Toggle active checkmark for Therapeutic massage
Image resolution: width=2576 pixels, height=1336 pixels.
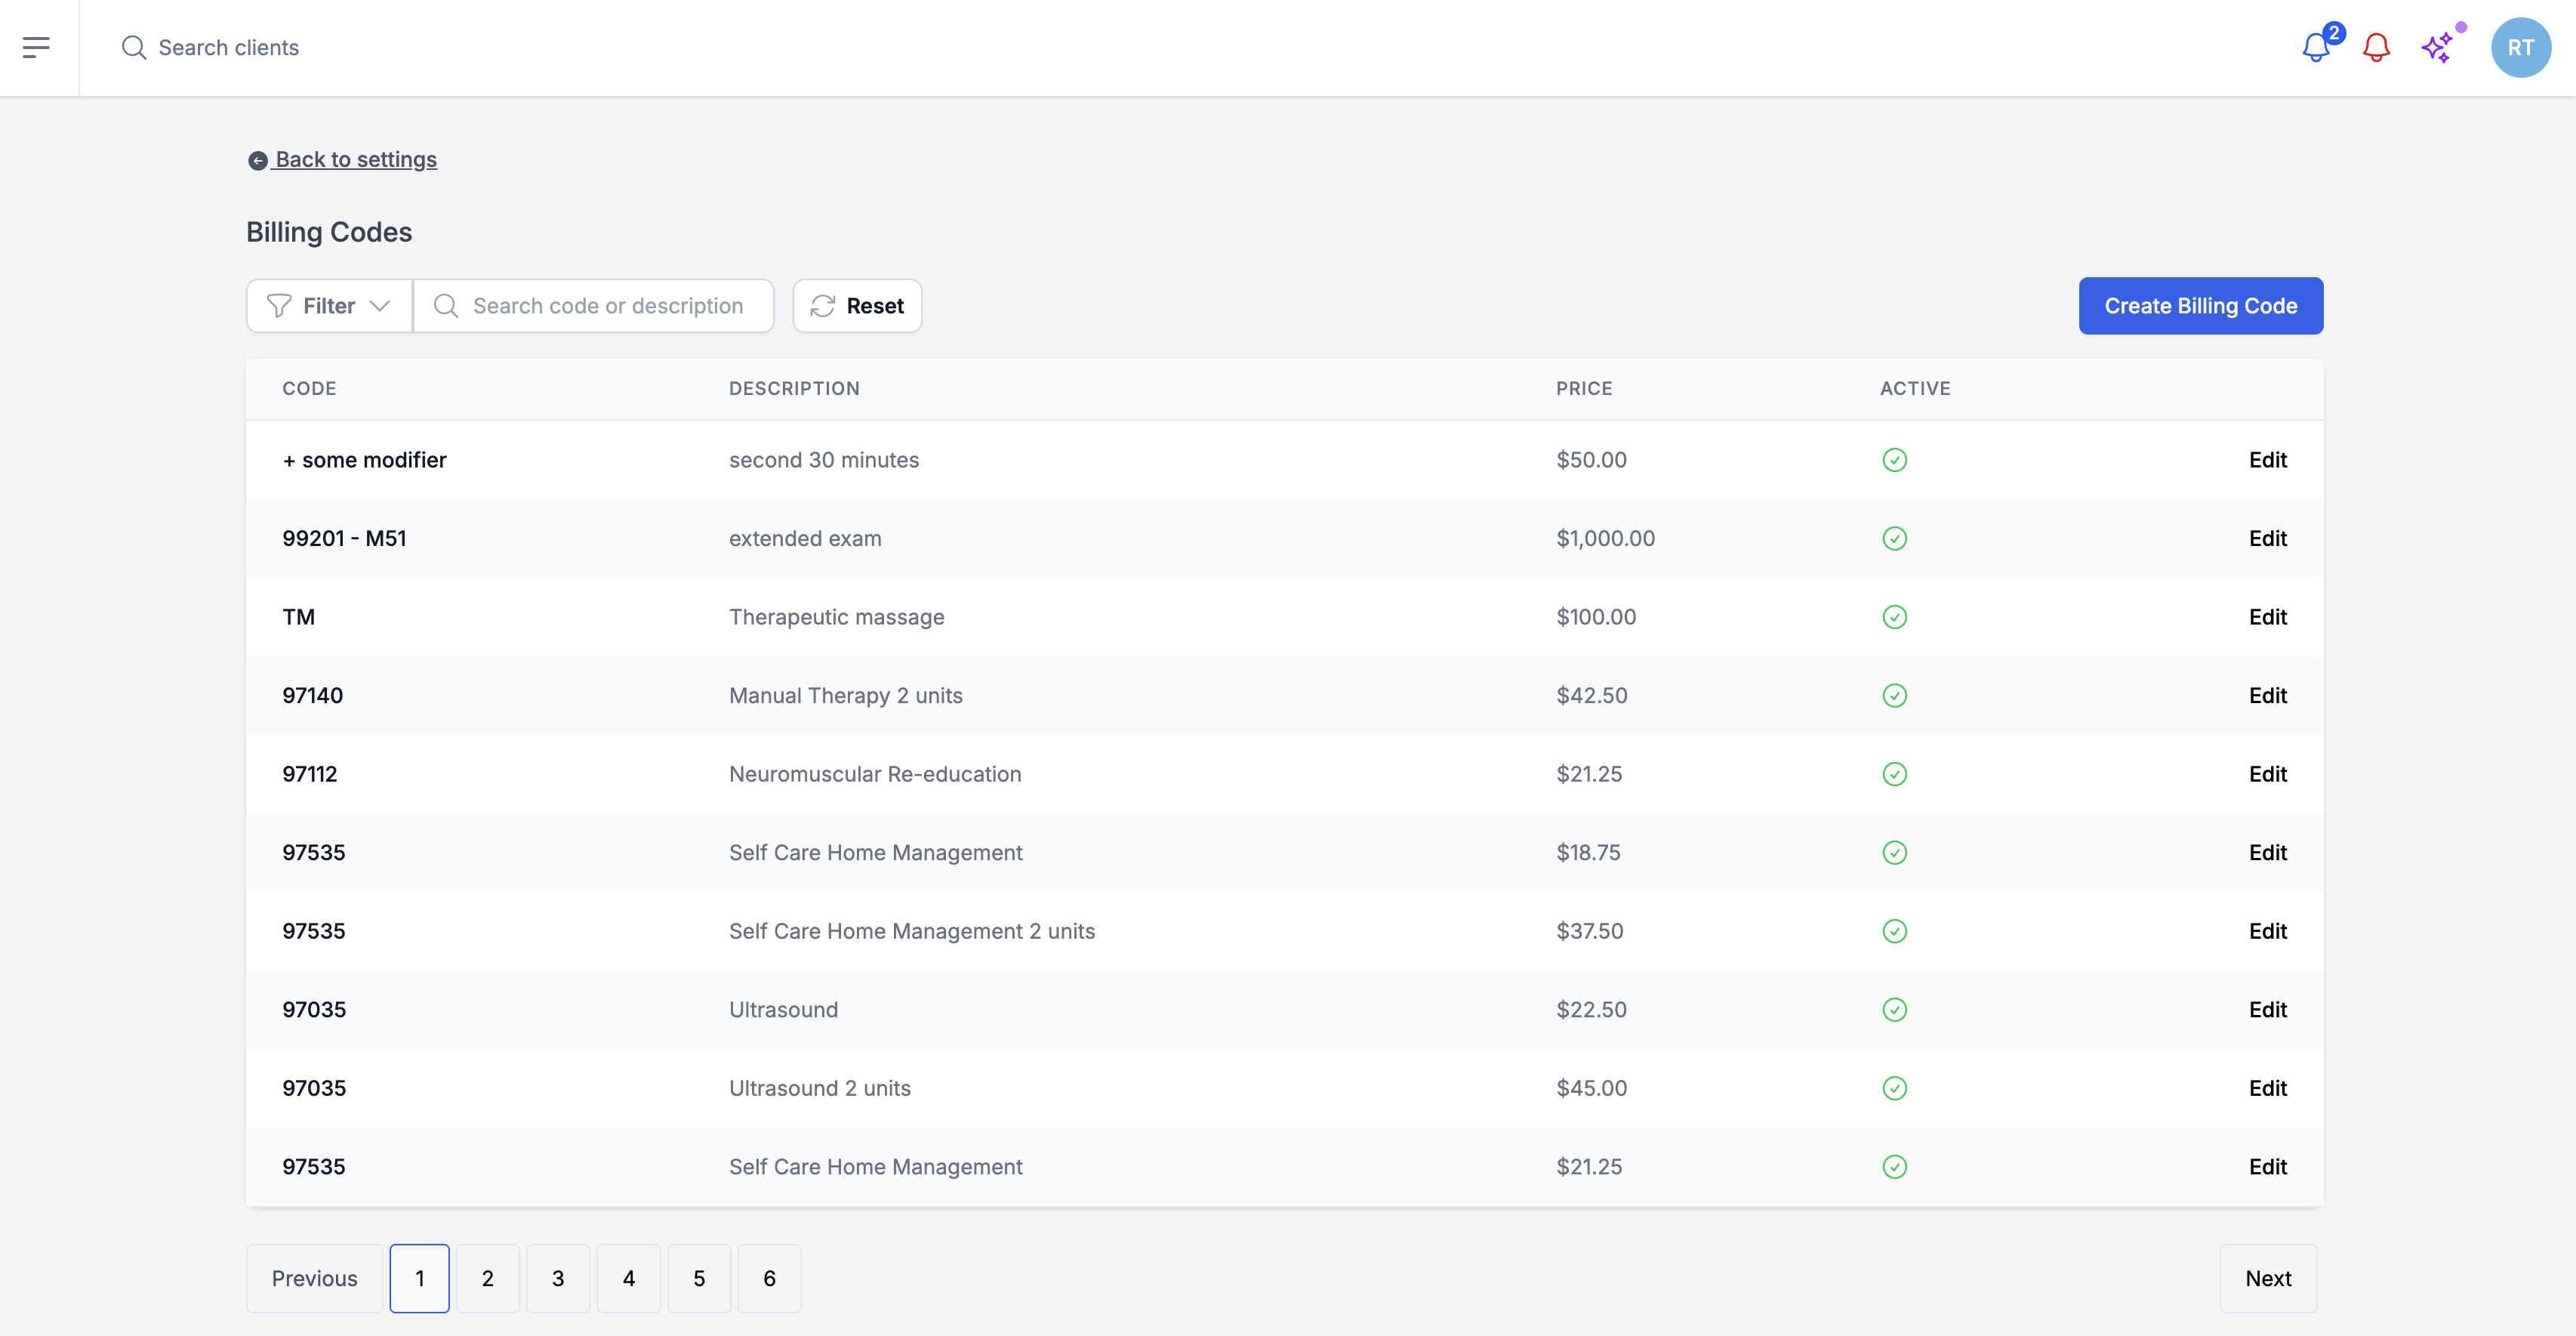coord(1894,617)
